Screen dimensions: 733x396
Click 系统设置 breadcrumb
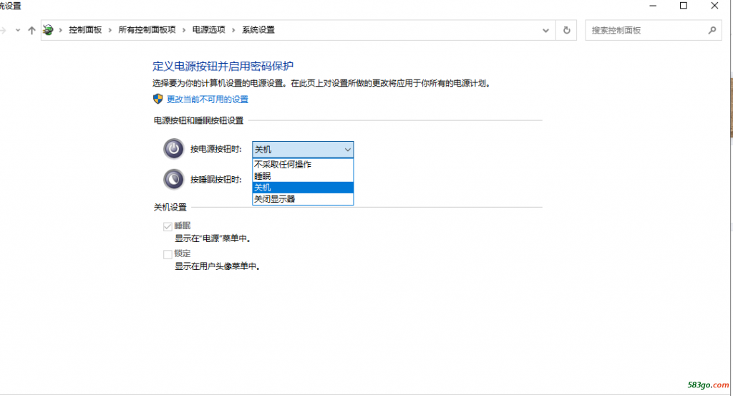258,30
